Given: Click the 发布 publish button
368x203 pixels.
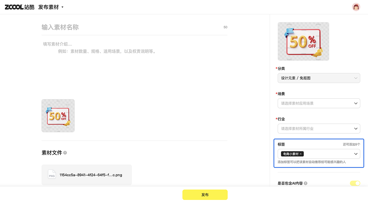Looking at the screenshot, I should pos(205,195).
